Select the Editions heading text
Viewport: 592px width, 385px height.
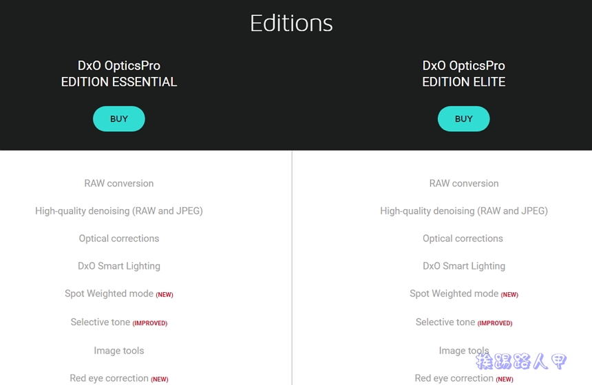coord(291,23)
